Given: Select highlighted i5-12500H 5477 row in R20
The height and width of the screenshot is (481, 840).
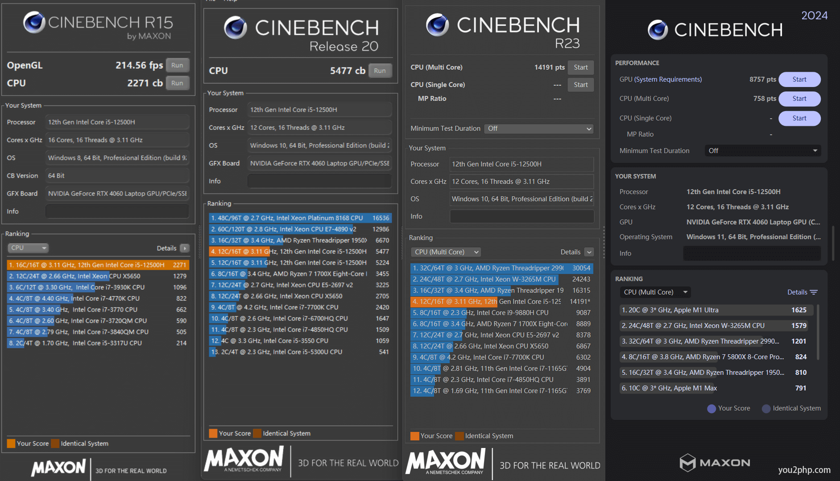Looking at the screenshot, I should 300,252.
